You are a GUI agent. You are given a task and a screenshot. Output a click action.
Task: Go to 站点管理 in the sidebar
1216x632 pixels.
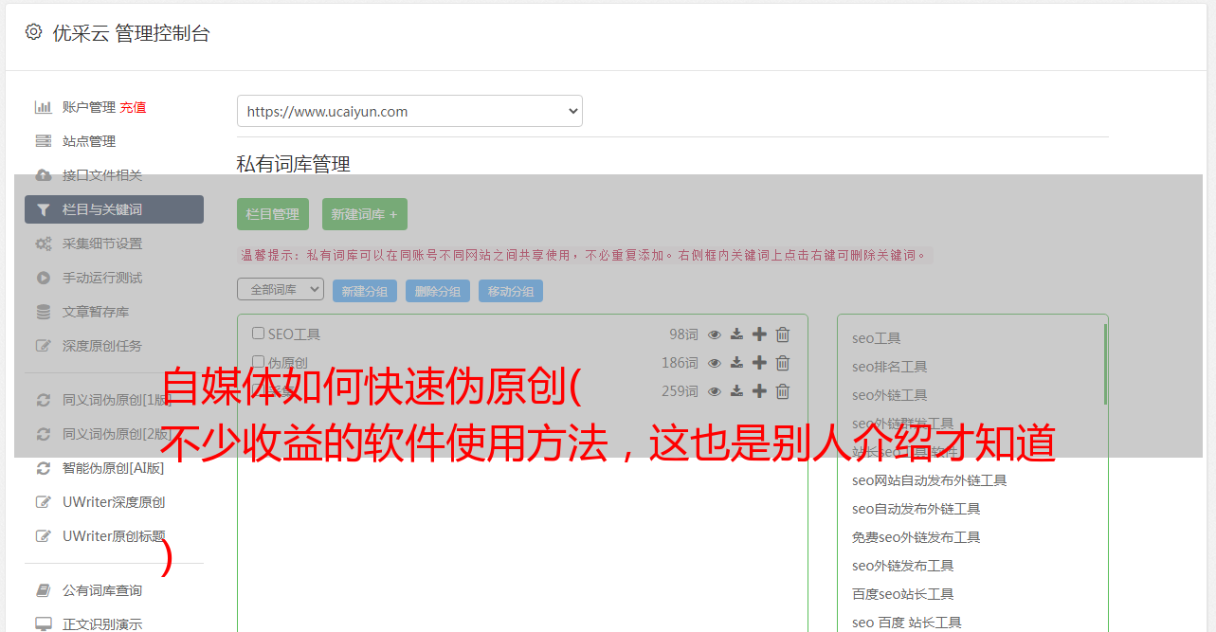click(89, 141)
